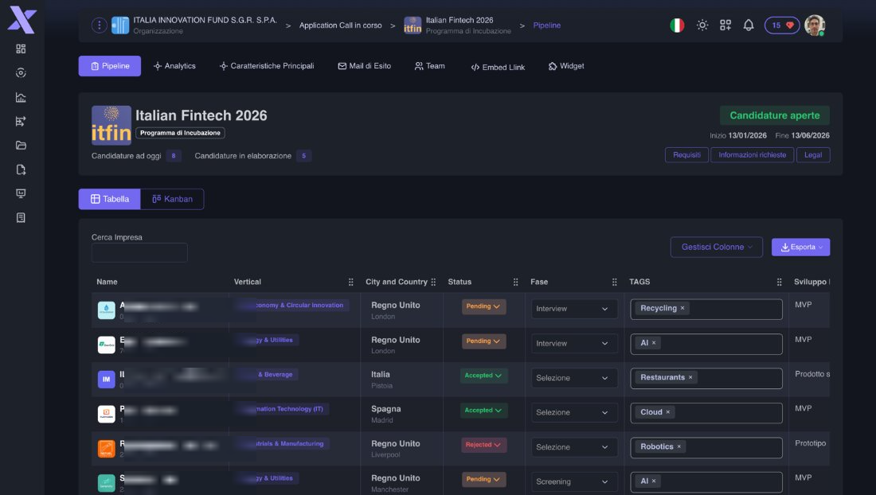876x495 pixels.
Task: Click the large itfin program logo
Action: click(x=111, y=125)
